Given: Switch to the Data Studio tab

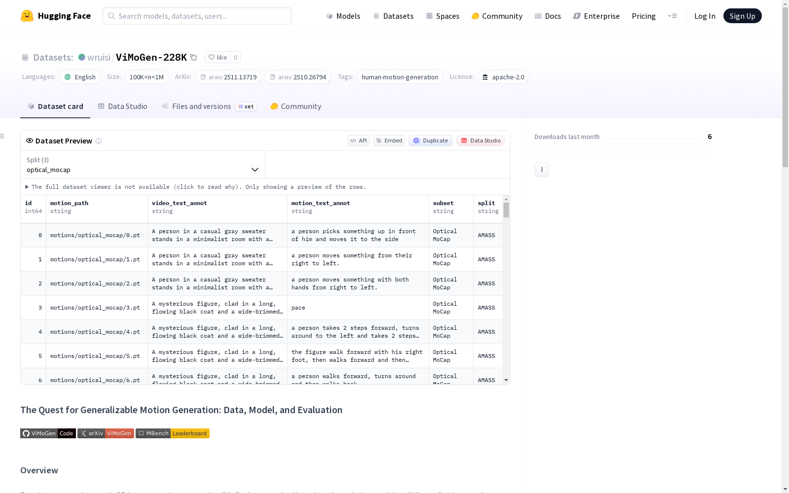Looking at the screenshot, I should pos(122,106).
